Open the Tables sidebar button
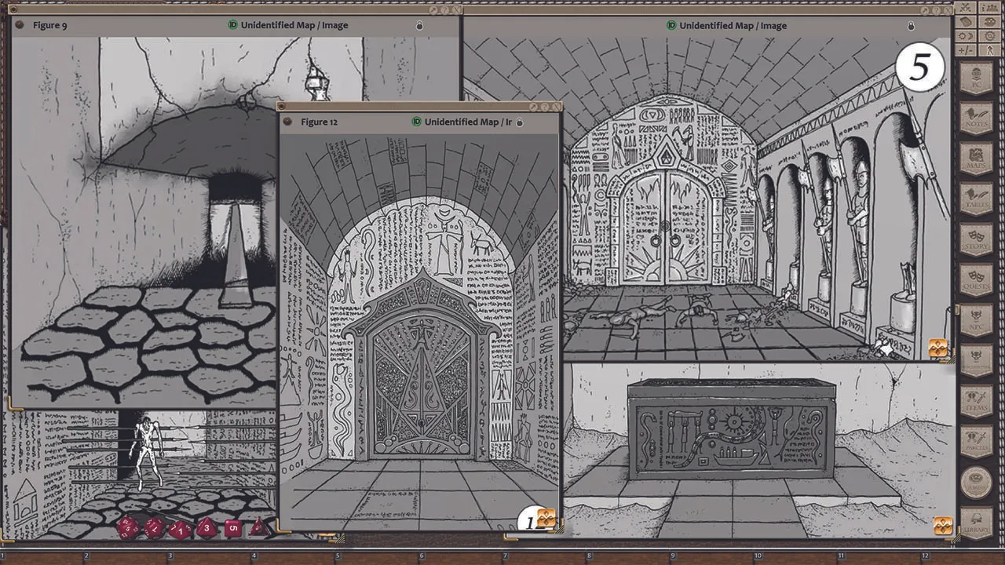1005x565 pixels. point(977,201)
